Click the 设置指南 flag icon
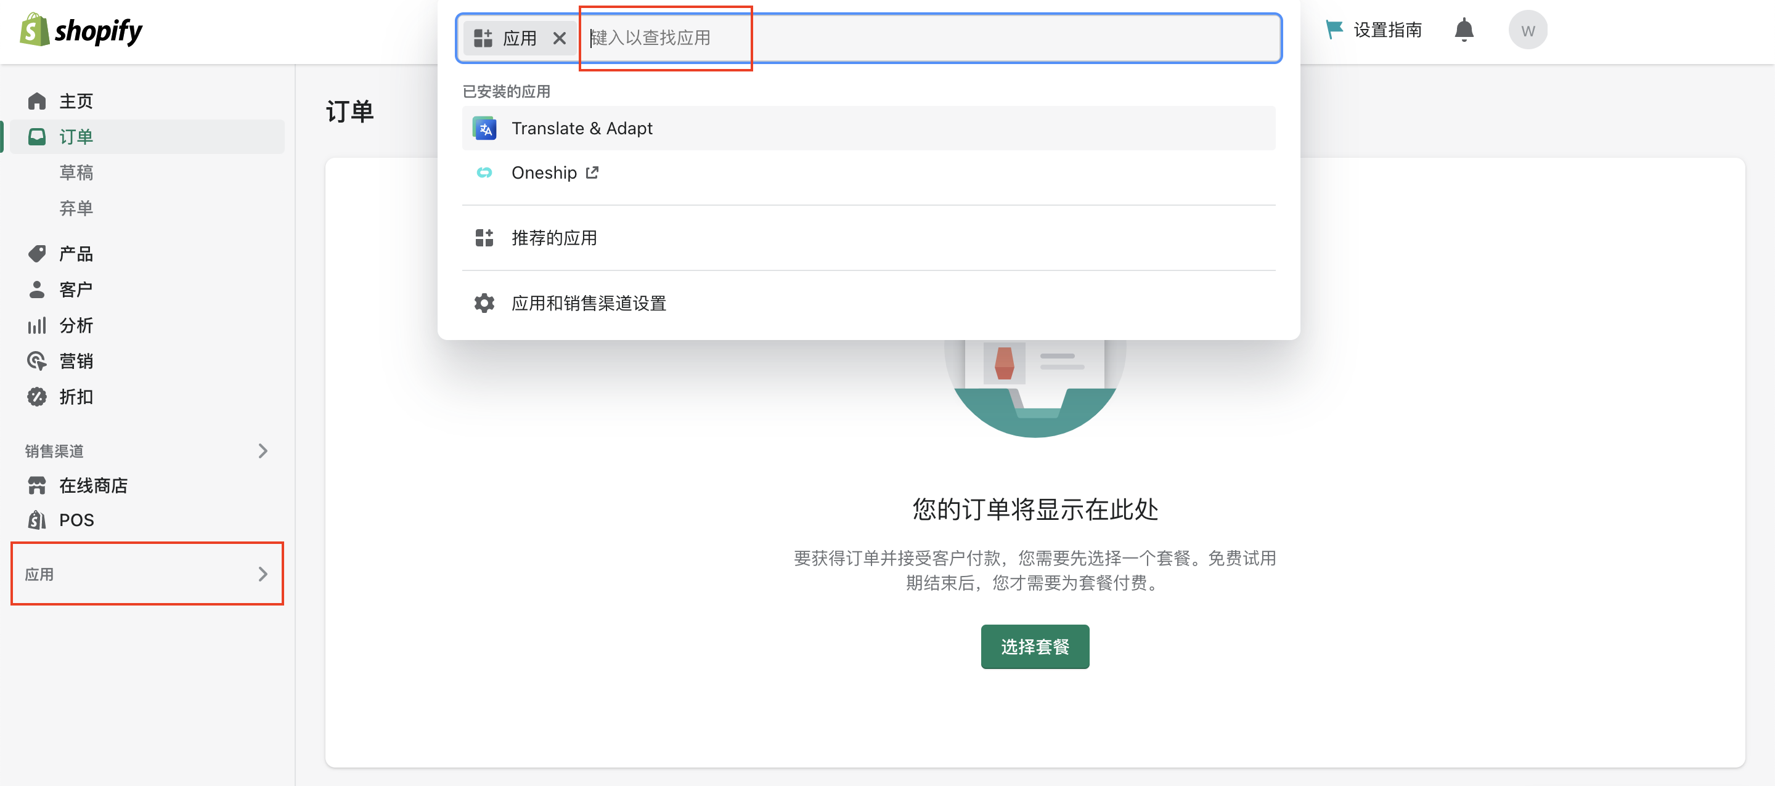Screen dimensions: 1775x786 (1334, 30)
